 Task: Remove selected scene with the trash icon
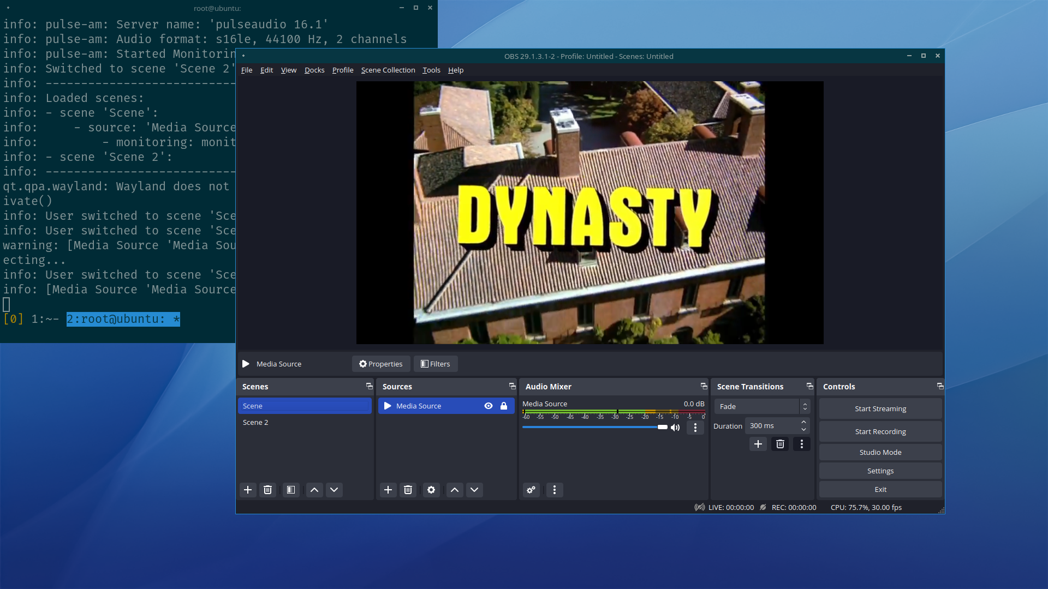(267, 490)
